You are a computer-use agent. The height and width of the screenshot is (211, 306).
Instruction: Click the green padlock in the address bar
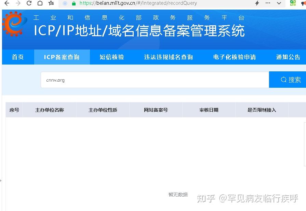point(74,3)
